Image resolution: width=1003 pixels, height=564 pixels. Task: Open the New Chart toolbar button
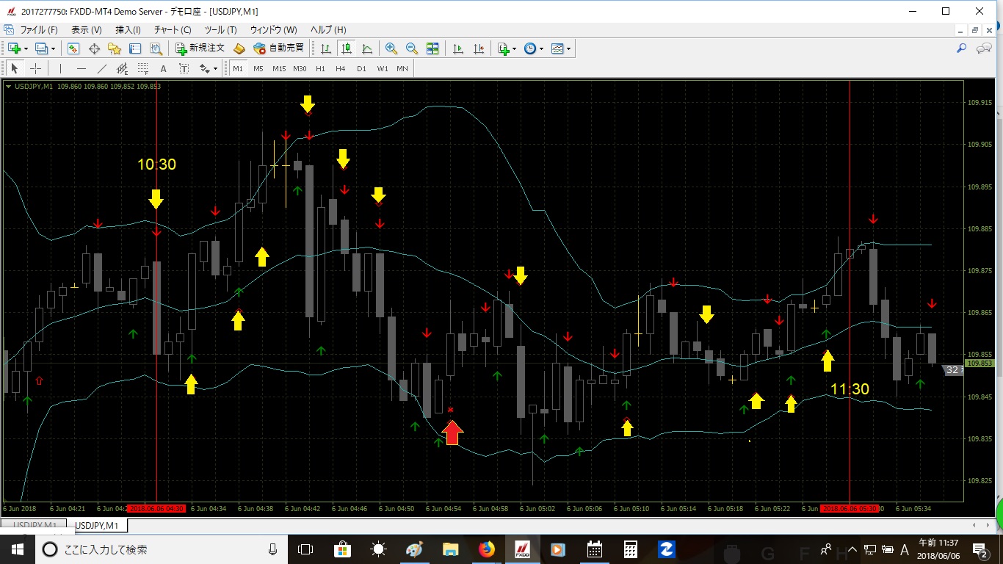coord(14,48)
